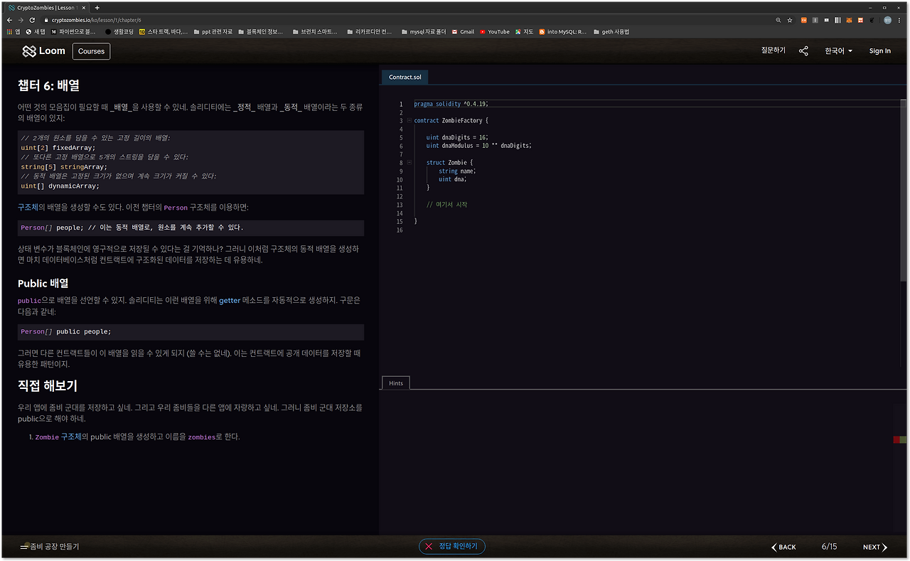Click the 'uint dna;' code line
Screen dimensions: 910x561
pos(453,179)
